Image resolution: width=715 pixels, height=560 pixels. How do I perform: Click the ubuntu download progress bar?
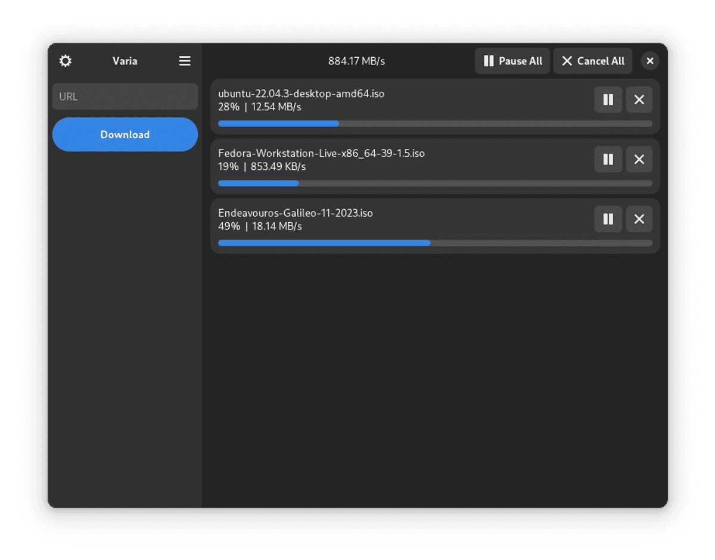[435, 124]
